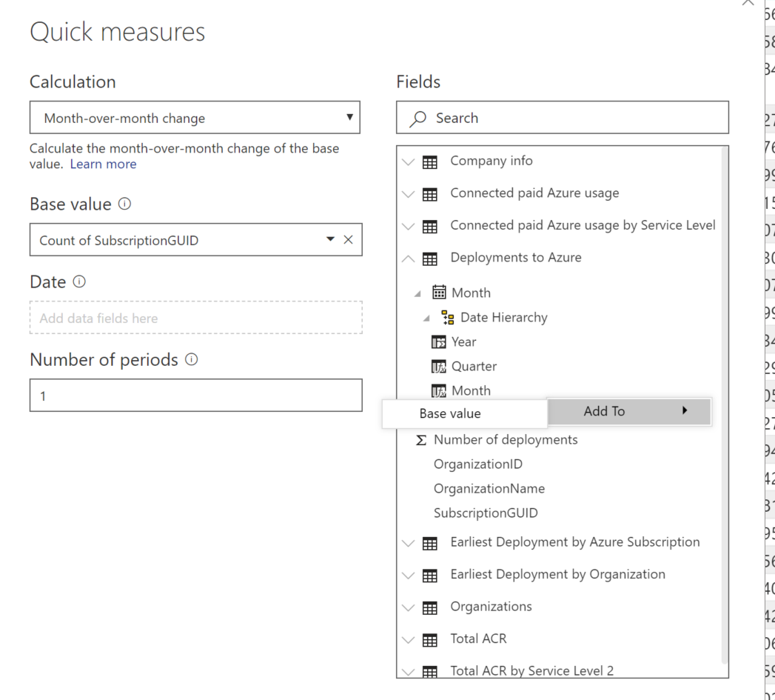Select the hierarchy Month level label
The image size is (775, 700).
click(x=471, y=391)
